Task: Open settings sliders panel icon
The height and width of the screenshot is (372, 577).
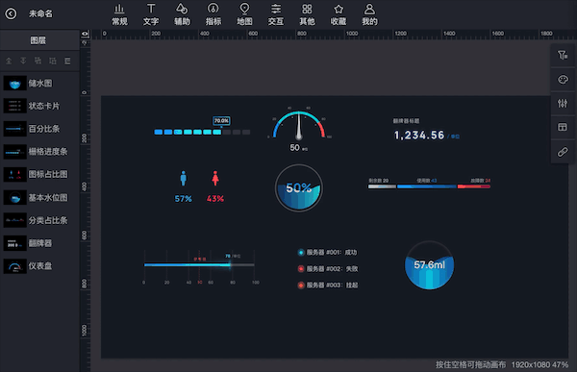Action: pos(563,104)
